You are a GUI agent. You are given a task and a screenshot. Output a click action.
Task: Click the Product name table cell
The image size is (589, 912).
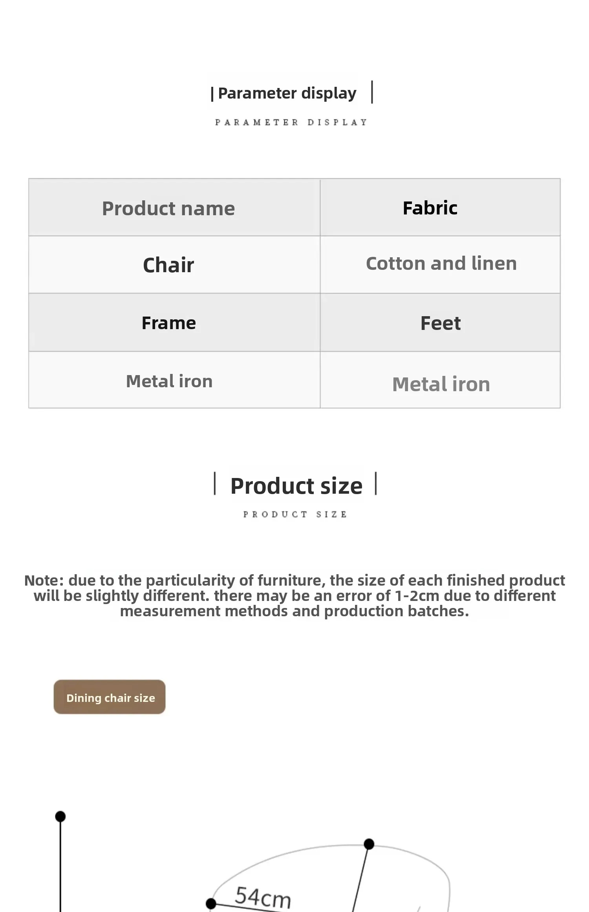pyautogui.click(x=174, y=208)
